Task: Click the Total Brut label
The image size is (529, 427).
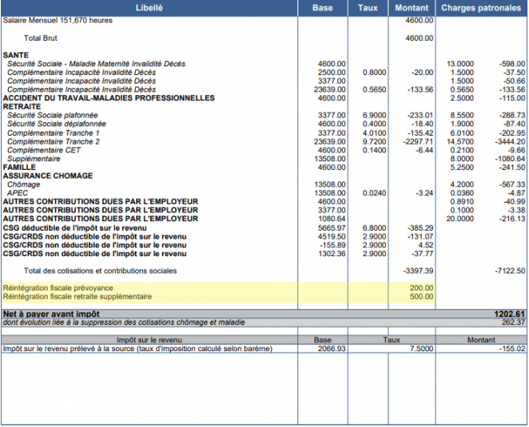Action: pos(41,38)
